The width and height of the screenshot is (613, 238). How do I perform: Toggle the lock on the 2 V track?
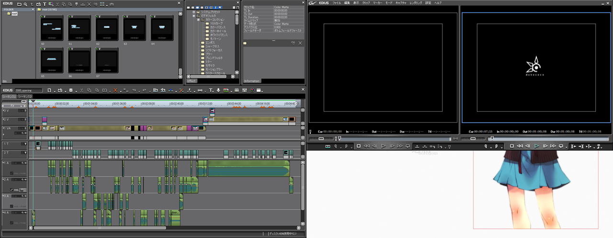20,119
